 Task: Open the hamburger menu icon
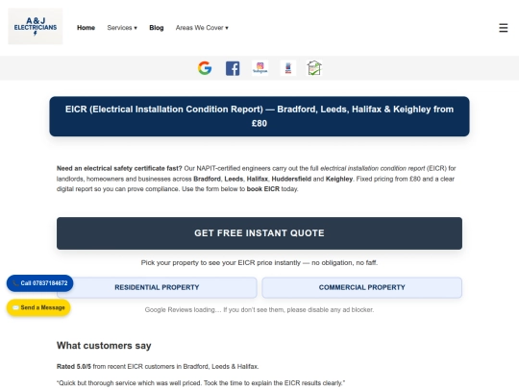(503, 28)
